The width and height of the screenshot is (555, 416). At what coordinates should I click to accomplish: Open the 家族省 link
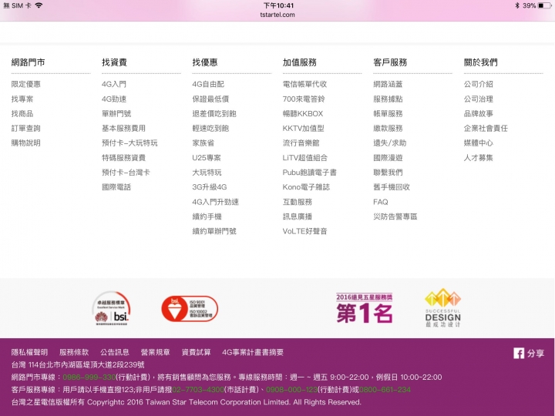[203, 143]
